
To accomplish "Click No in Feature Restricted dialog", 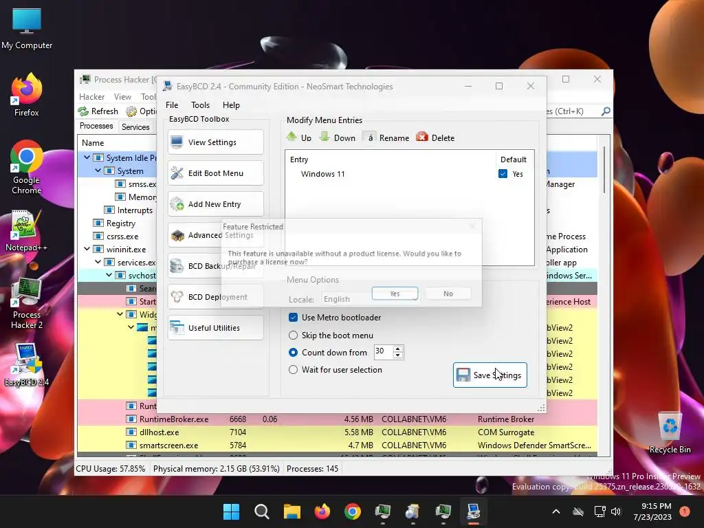I will (x=448, y=294).
